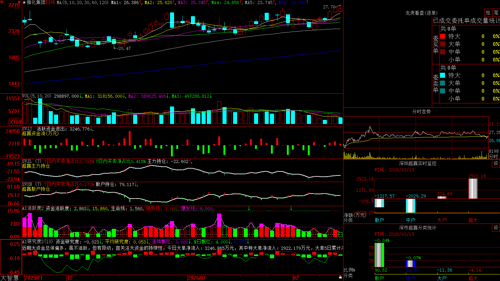This screenshot has width=500, height=281.
Task: Click the 大智慧 logo at bottom left
Action: 10,278
